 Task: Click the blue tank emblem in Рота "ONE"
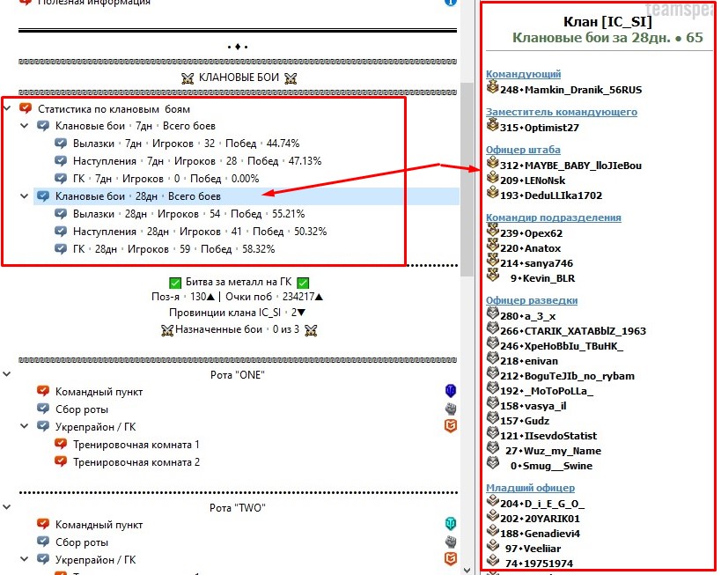[x=450, y=391]
